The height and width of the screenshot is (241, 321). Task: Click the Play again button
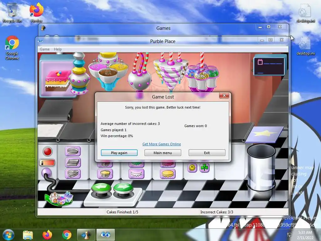tap(119, 153)
